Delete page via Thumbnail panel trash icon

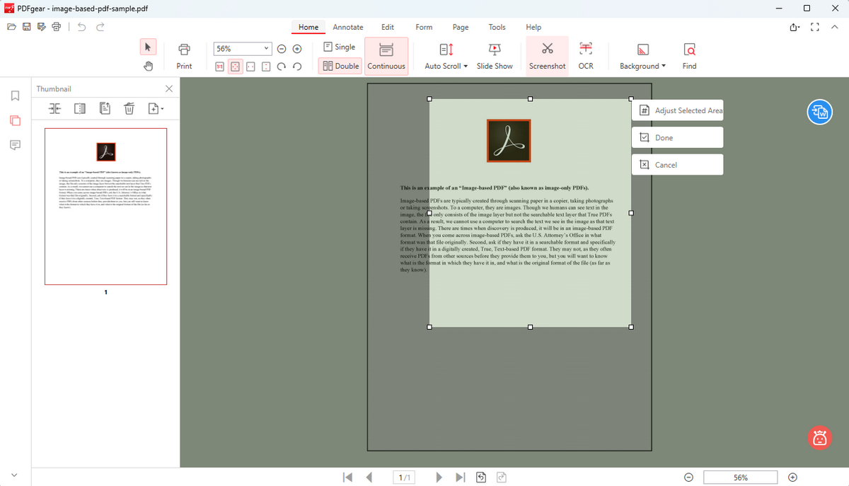[x=129, y=108]
